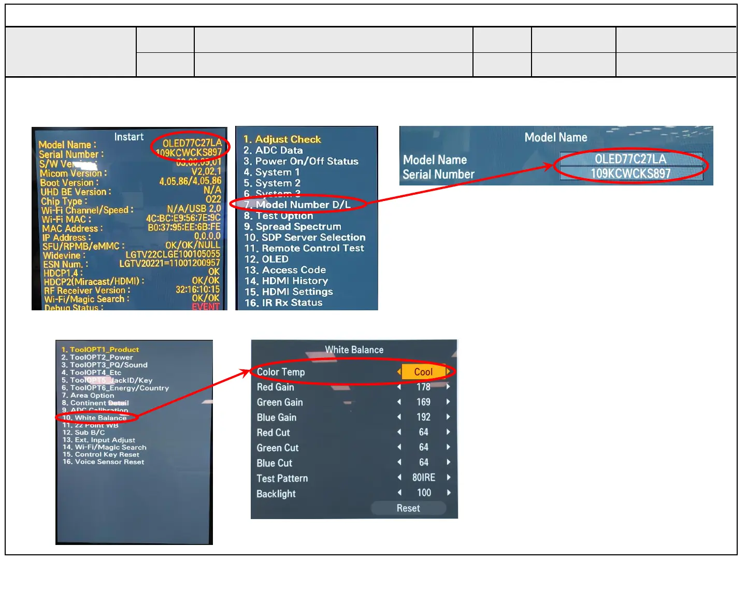Viewport: 746px width, 589px height.
Task: Click the Widevine key value
Action: (173, 254)
